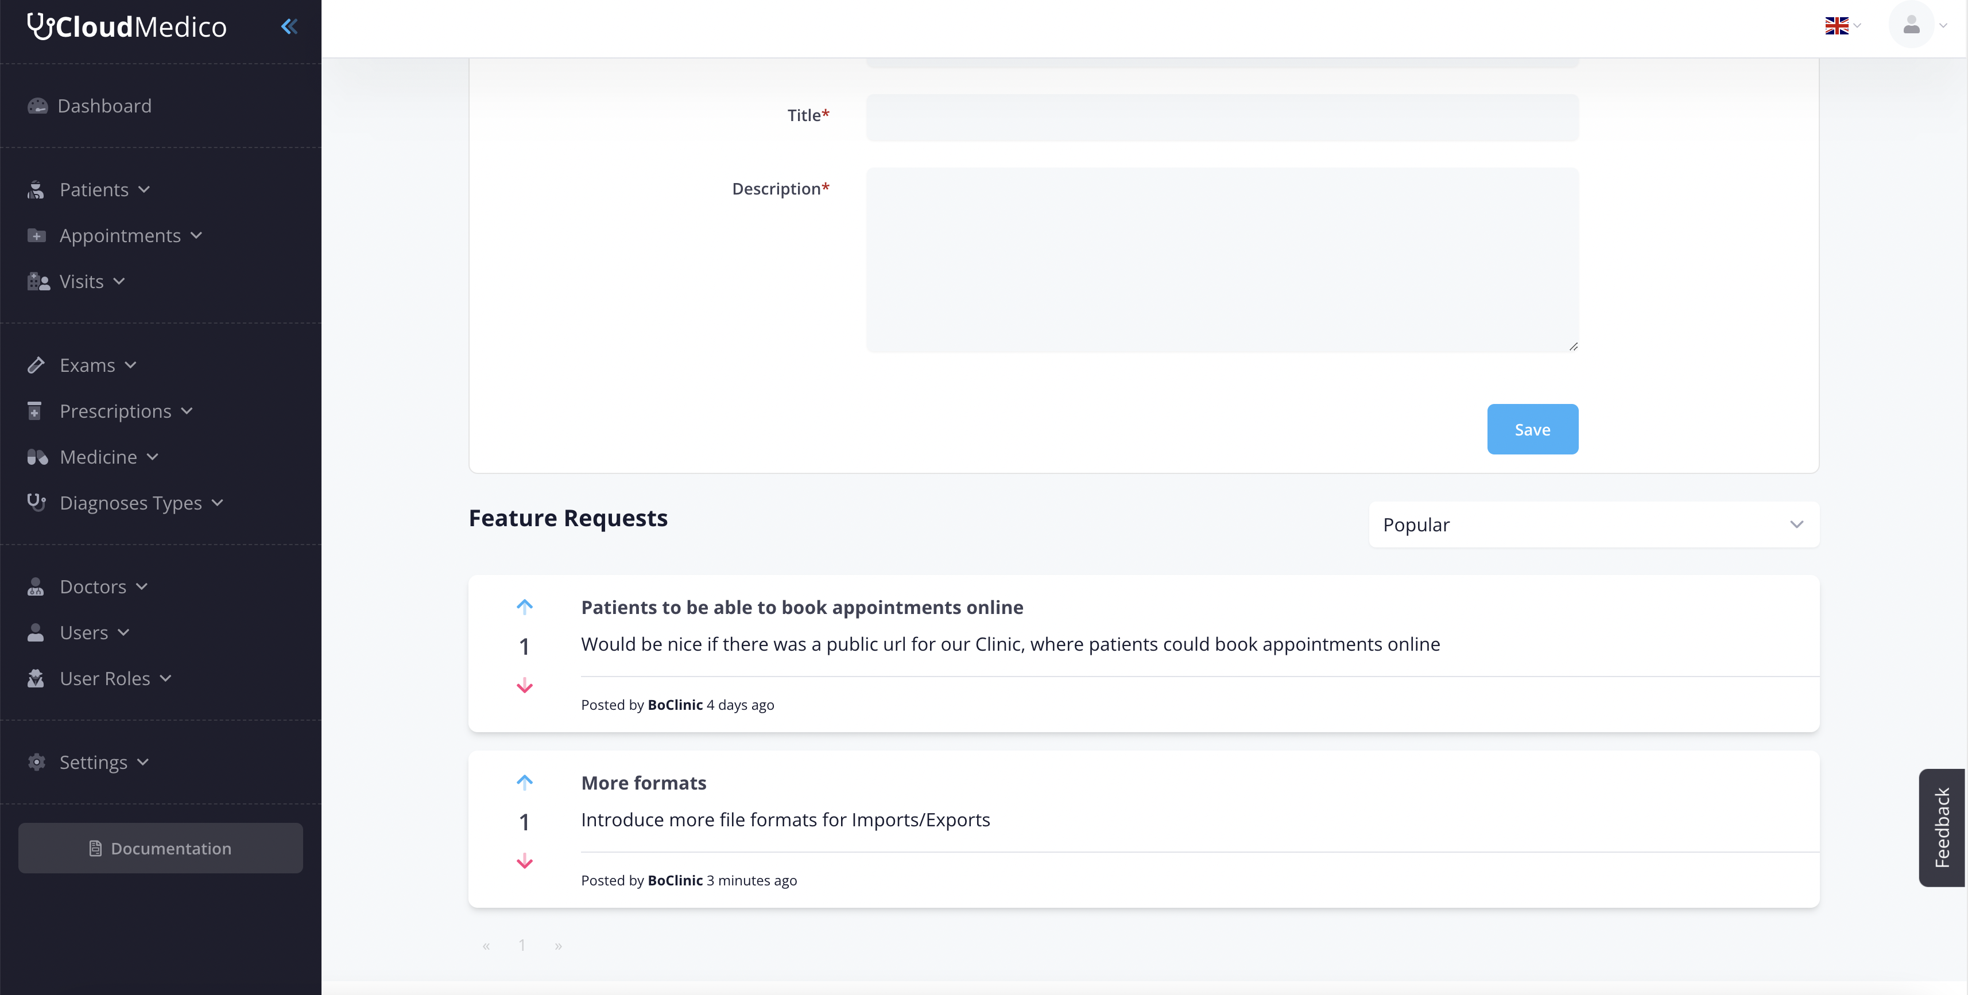This screenshot has width=1968, height=995.
Task: Expand the Visits menu chevron
Action: coord(119,281)
